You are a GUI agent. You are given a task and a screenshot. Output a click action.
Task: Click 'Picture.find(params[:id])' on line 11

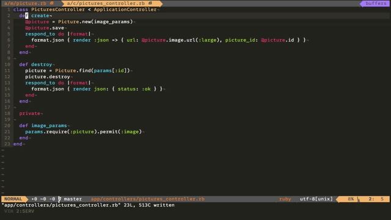(92, 71)
